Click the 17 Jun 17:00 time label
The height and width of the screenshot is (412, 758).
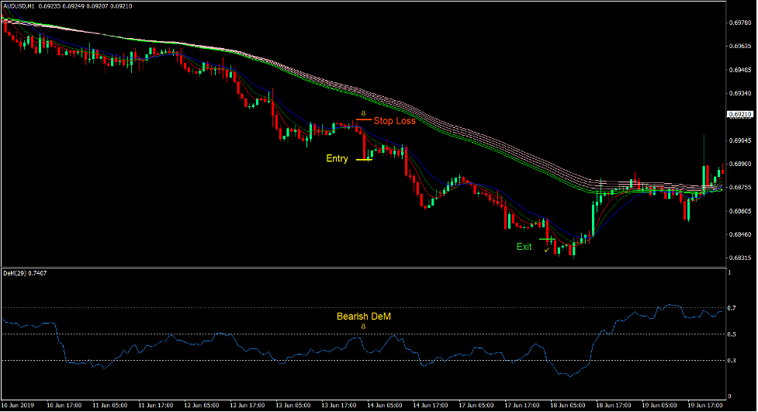[x=521, y=405]
